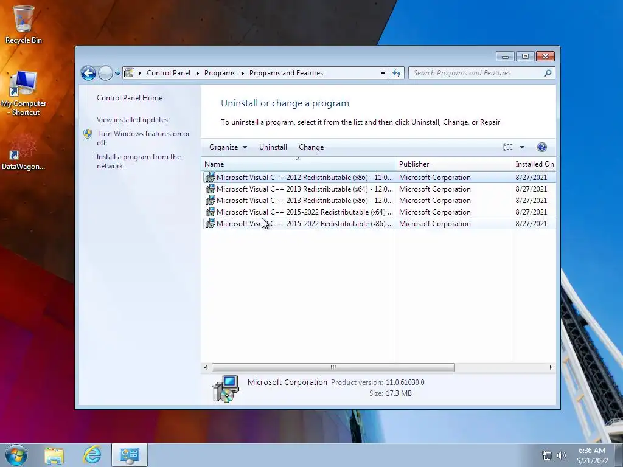Click the network tray icon

(x=547, y=455)
